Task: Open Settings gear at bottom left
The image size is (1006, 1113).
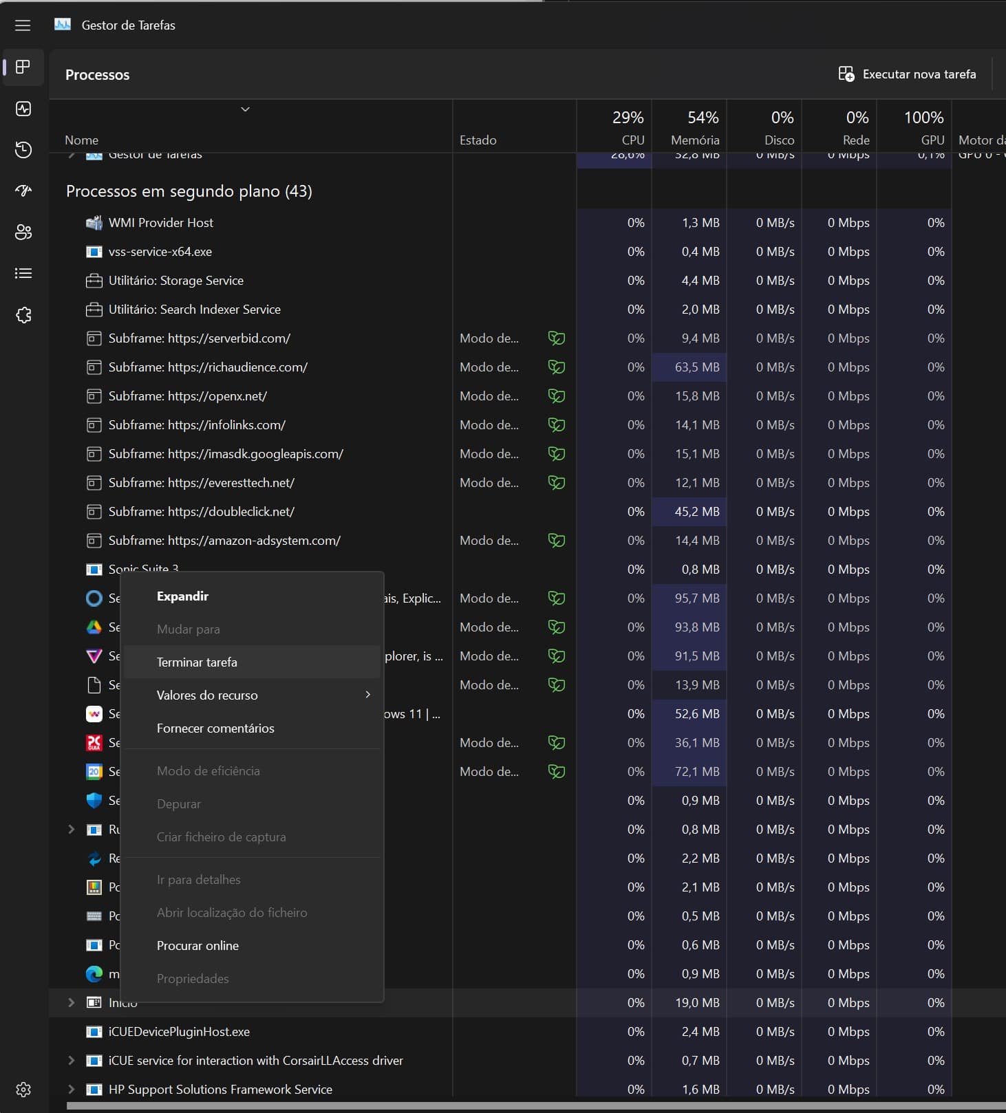Action: [x=23, y=1090]
